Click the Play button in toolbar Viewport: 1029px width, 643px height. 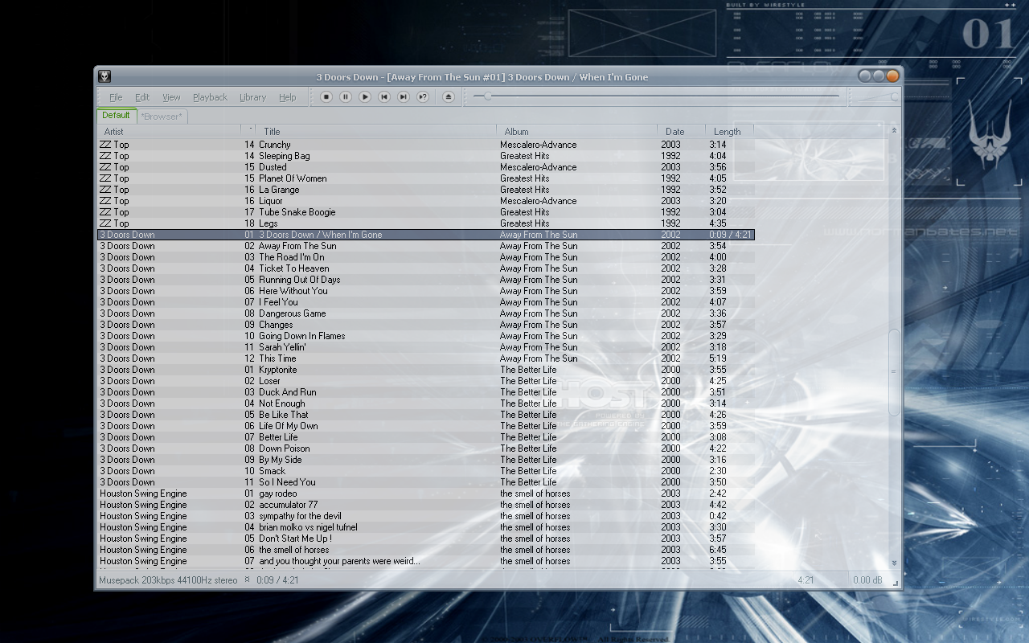[x=365, y=97]
